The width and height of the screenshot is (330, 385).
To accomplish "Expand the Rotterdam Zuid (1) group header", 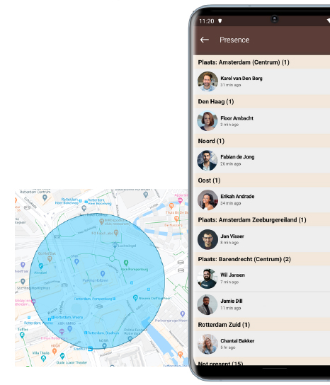I will [x=262, y=325].
